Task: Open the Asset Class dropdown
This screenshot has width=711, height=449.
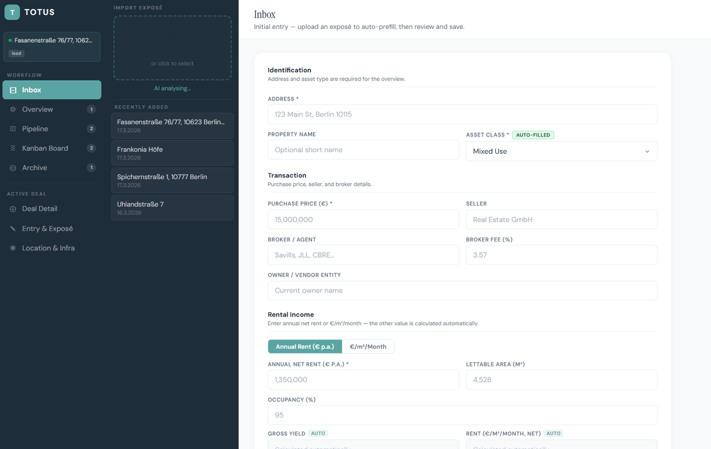Action: (562, 151)
